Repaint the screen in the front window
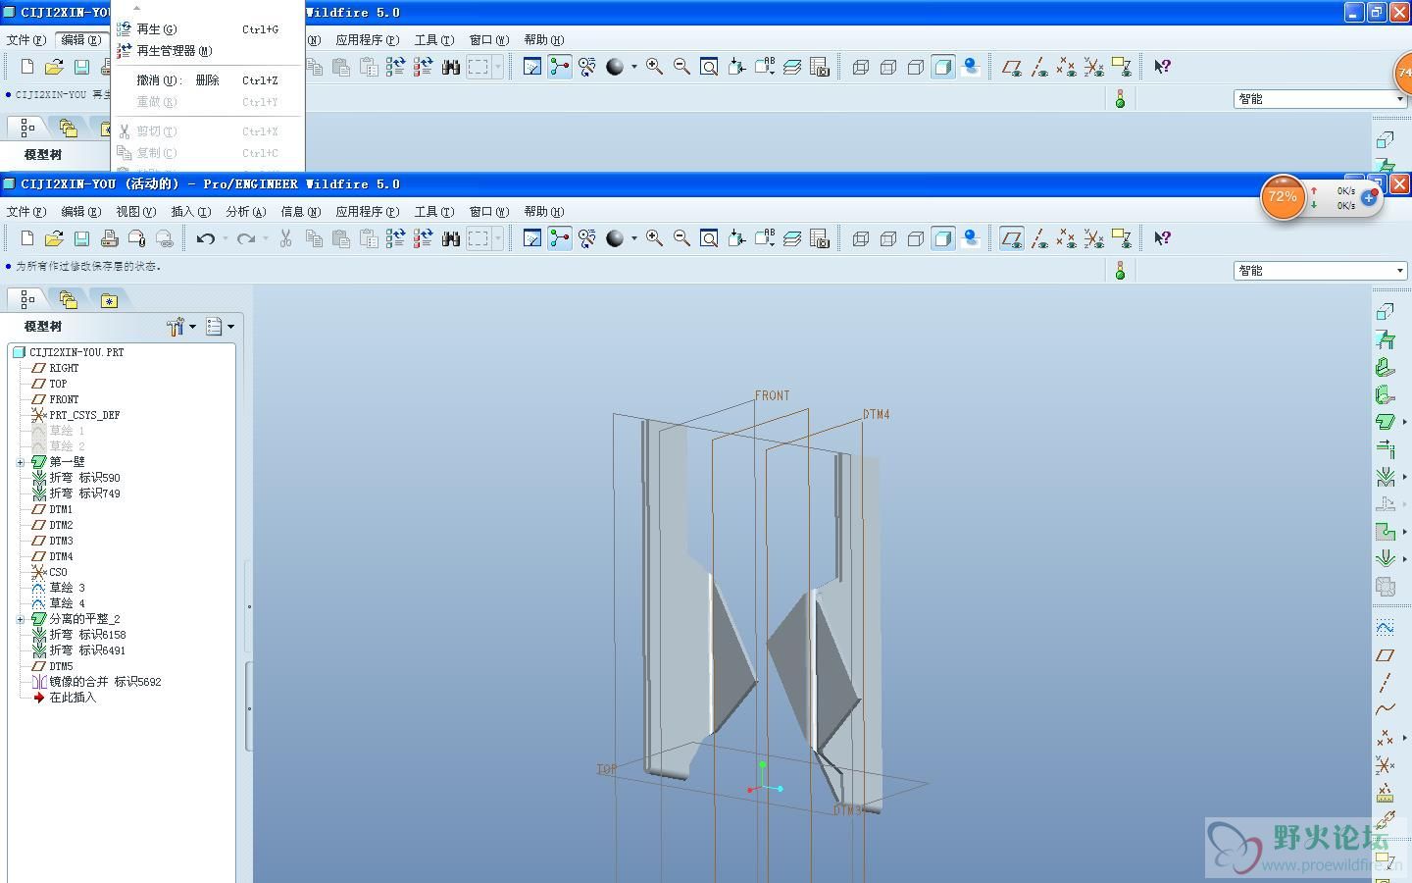 [532, 238]
